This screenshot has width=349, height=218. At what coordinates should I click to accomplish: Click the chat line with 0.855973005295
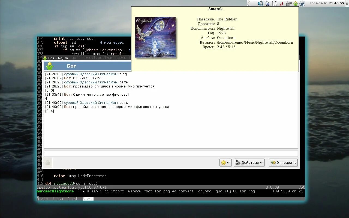74,78
